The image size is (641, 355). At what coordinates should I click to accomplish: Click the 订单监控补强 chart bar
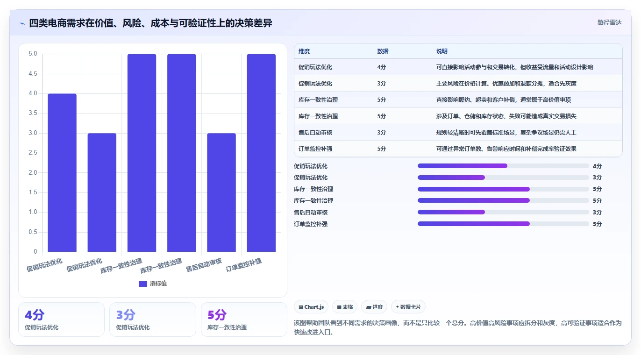point(261,153)
